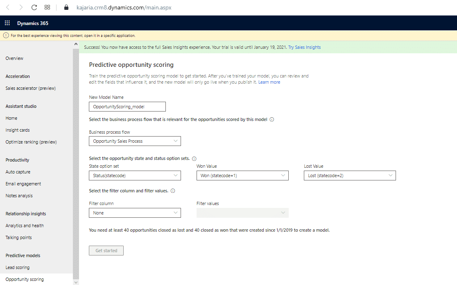Open the Lost Value dropdown

(x=350, y=176)
